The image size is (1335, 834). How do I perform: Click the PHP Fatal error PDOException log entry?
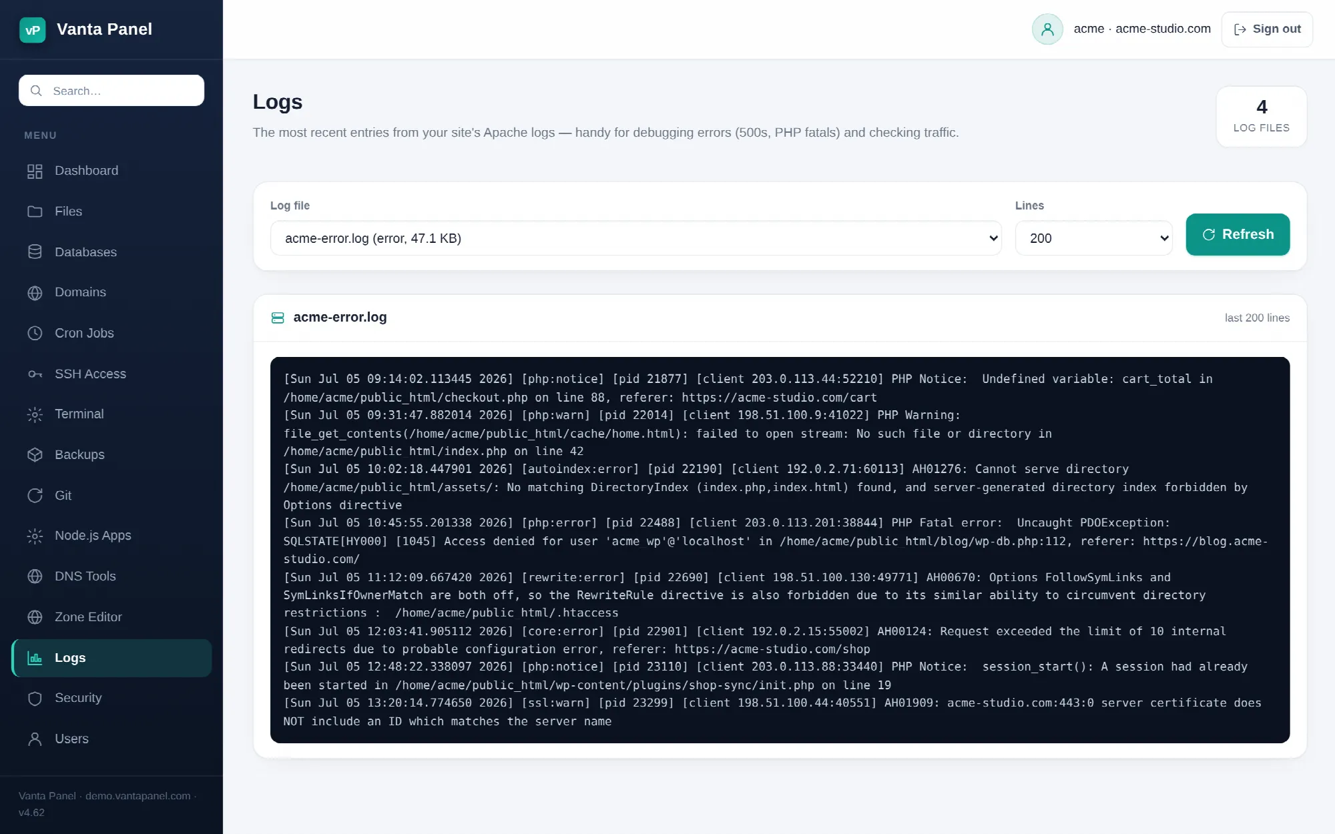tap(775, 541)
